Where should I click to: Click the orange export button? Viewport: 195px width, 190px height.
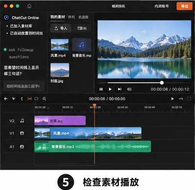184,6
